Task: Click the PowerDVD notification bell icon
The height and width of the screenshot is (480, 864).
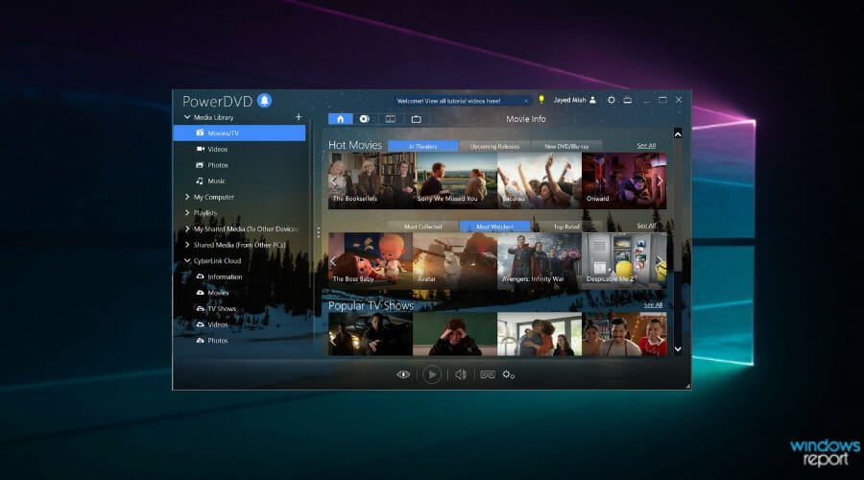Action: click(265, 100)
